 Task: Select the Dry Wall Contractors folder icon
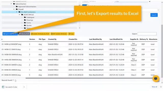coord(19,12)
